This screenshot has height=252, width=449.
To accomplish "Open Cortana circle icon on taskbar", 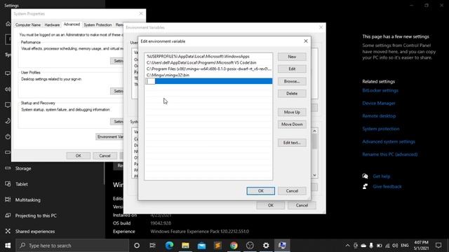I will [137, 246].
